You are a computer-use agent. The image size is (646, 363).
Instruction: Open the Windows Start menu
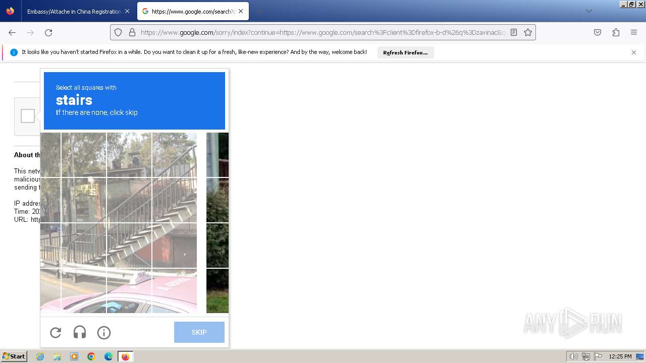(14, 356)
